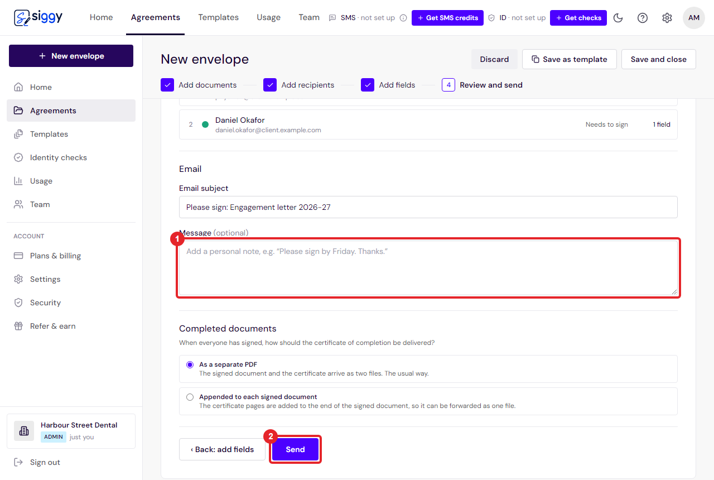This screenshot has width=714, height=480.
Task: Click 'Needs to sign' status text
Action: (607, 124)
